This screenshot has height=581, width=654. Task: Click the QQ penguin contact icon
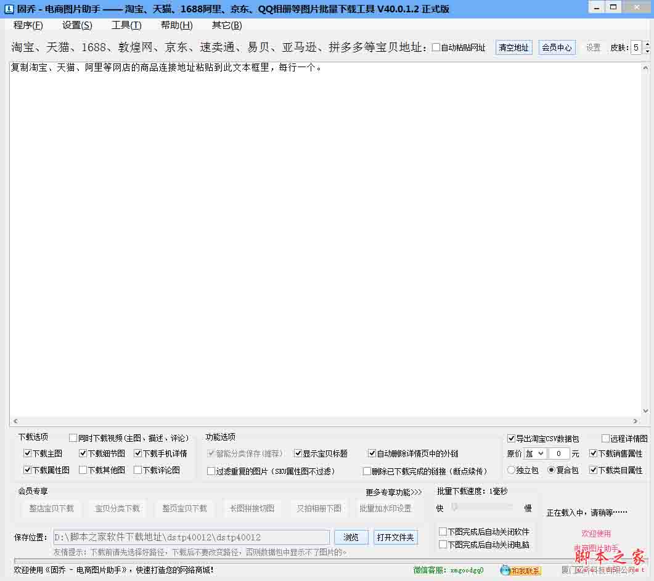505,570
